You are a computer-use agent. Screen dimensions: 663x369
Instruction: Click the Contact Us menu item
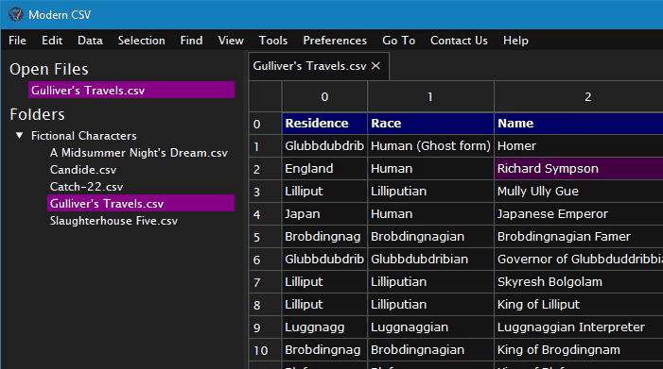coord(459,41)
